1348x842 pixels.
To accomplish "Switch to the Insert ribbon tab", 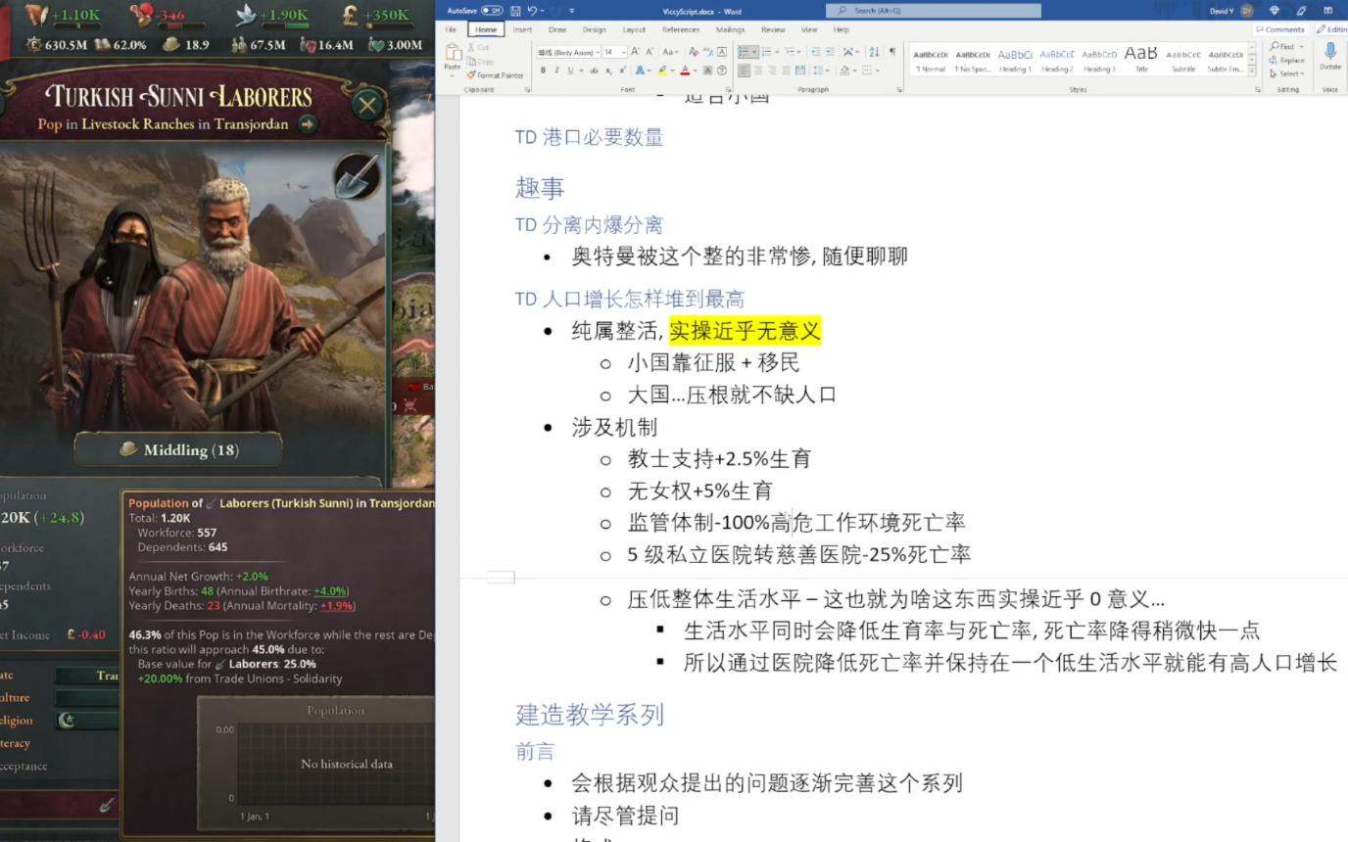I will click(x=522, y=29).
